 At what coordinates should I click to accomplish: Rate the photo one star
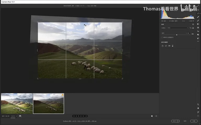click(74, 116)
